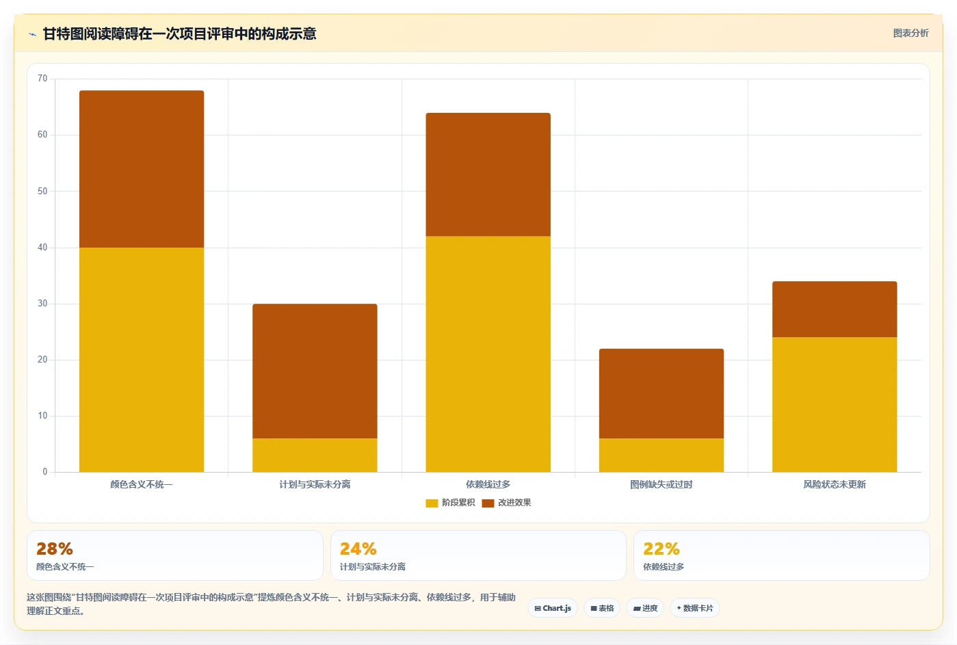
Task: Click the 进度 tag
Action: pos(645,608)
